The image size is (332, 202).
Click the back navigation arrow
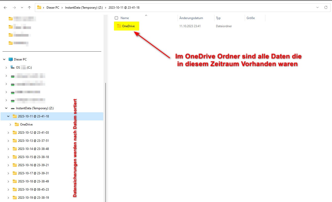click(5, 7)
